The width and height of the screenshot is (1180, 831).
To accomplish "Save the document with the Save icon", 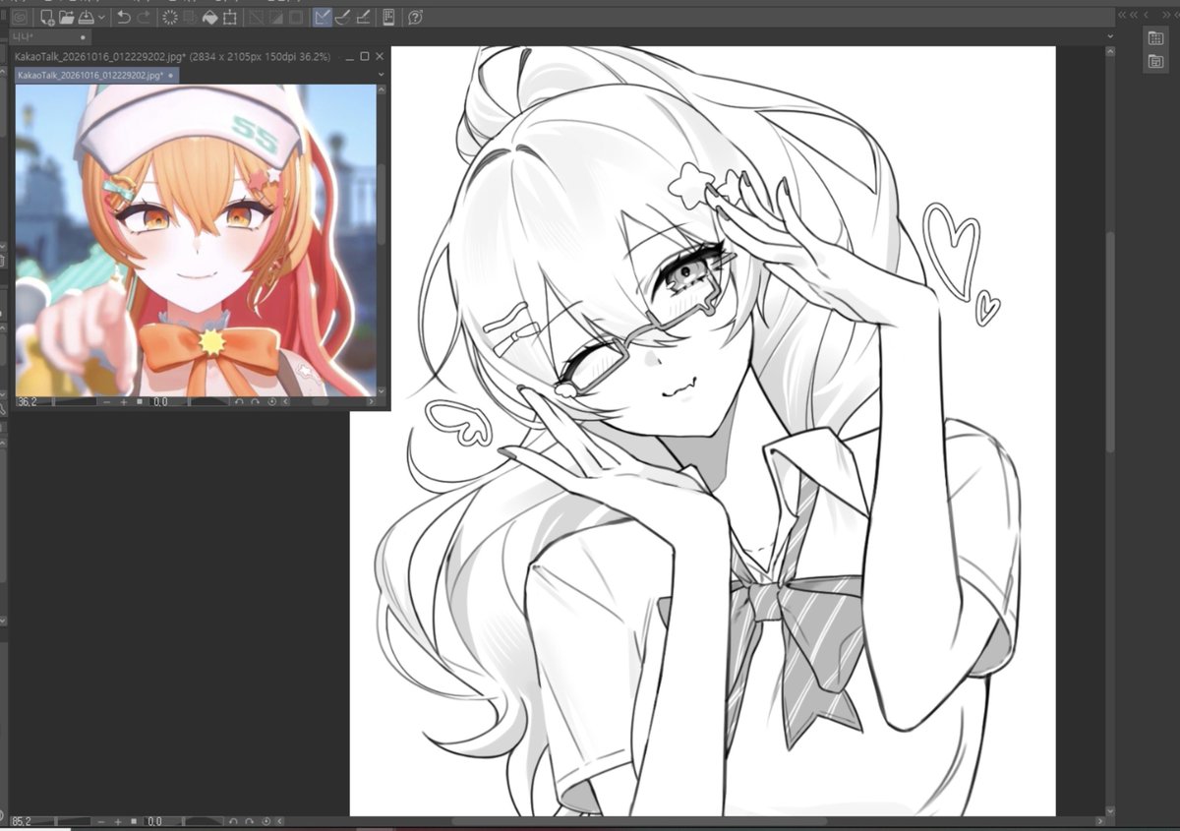I will 86,17.
